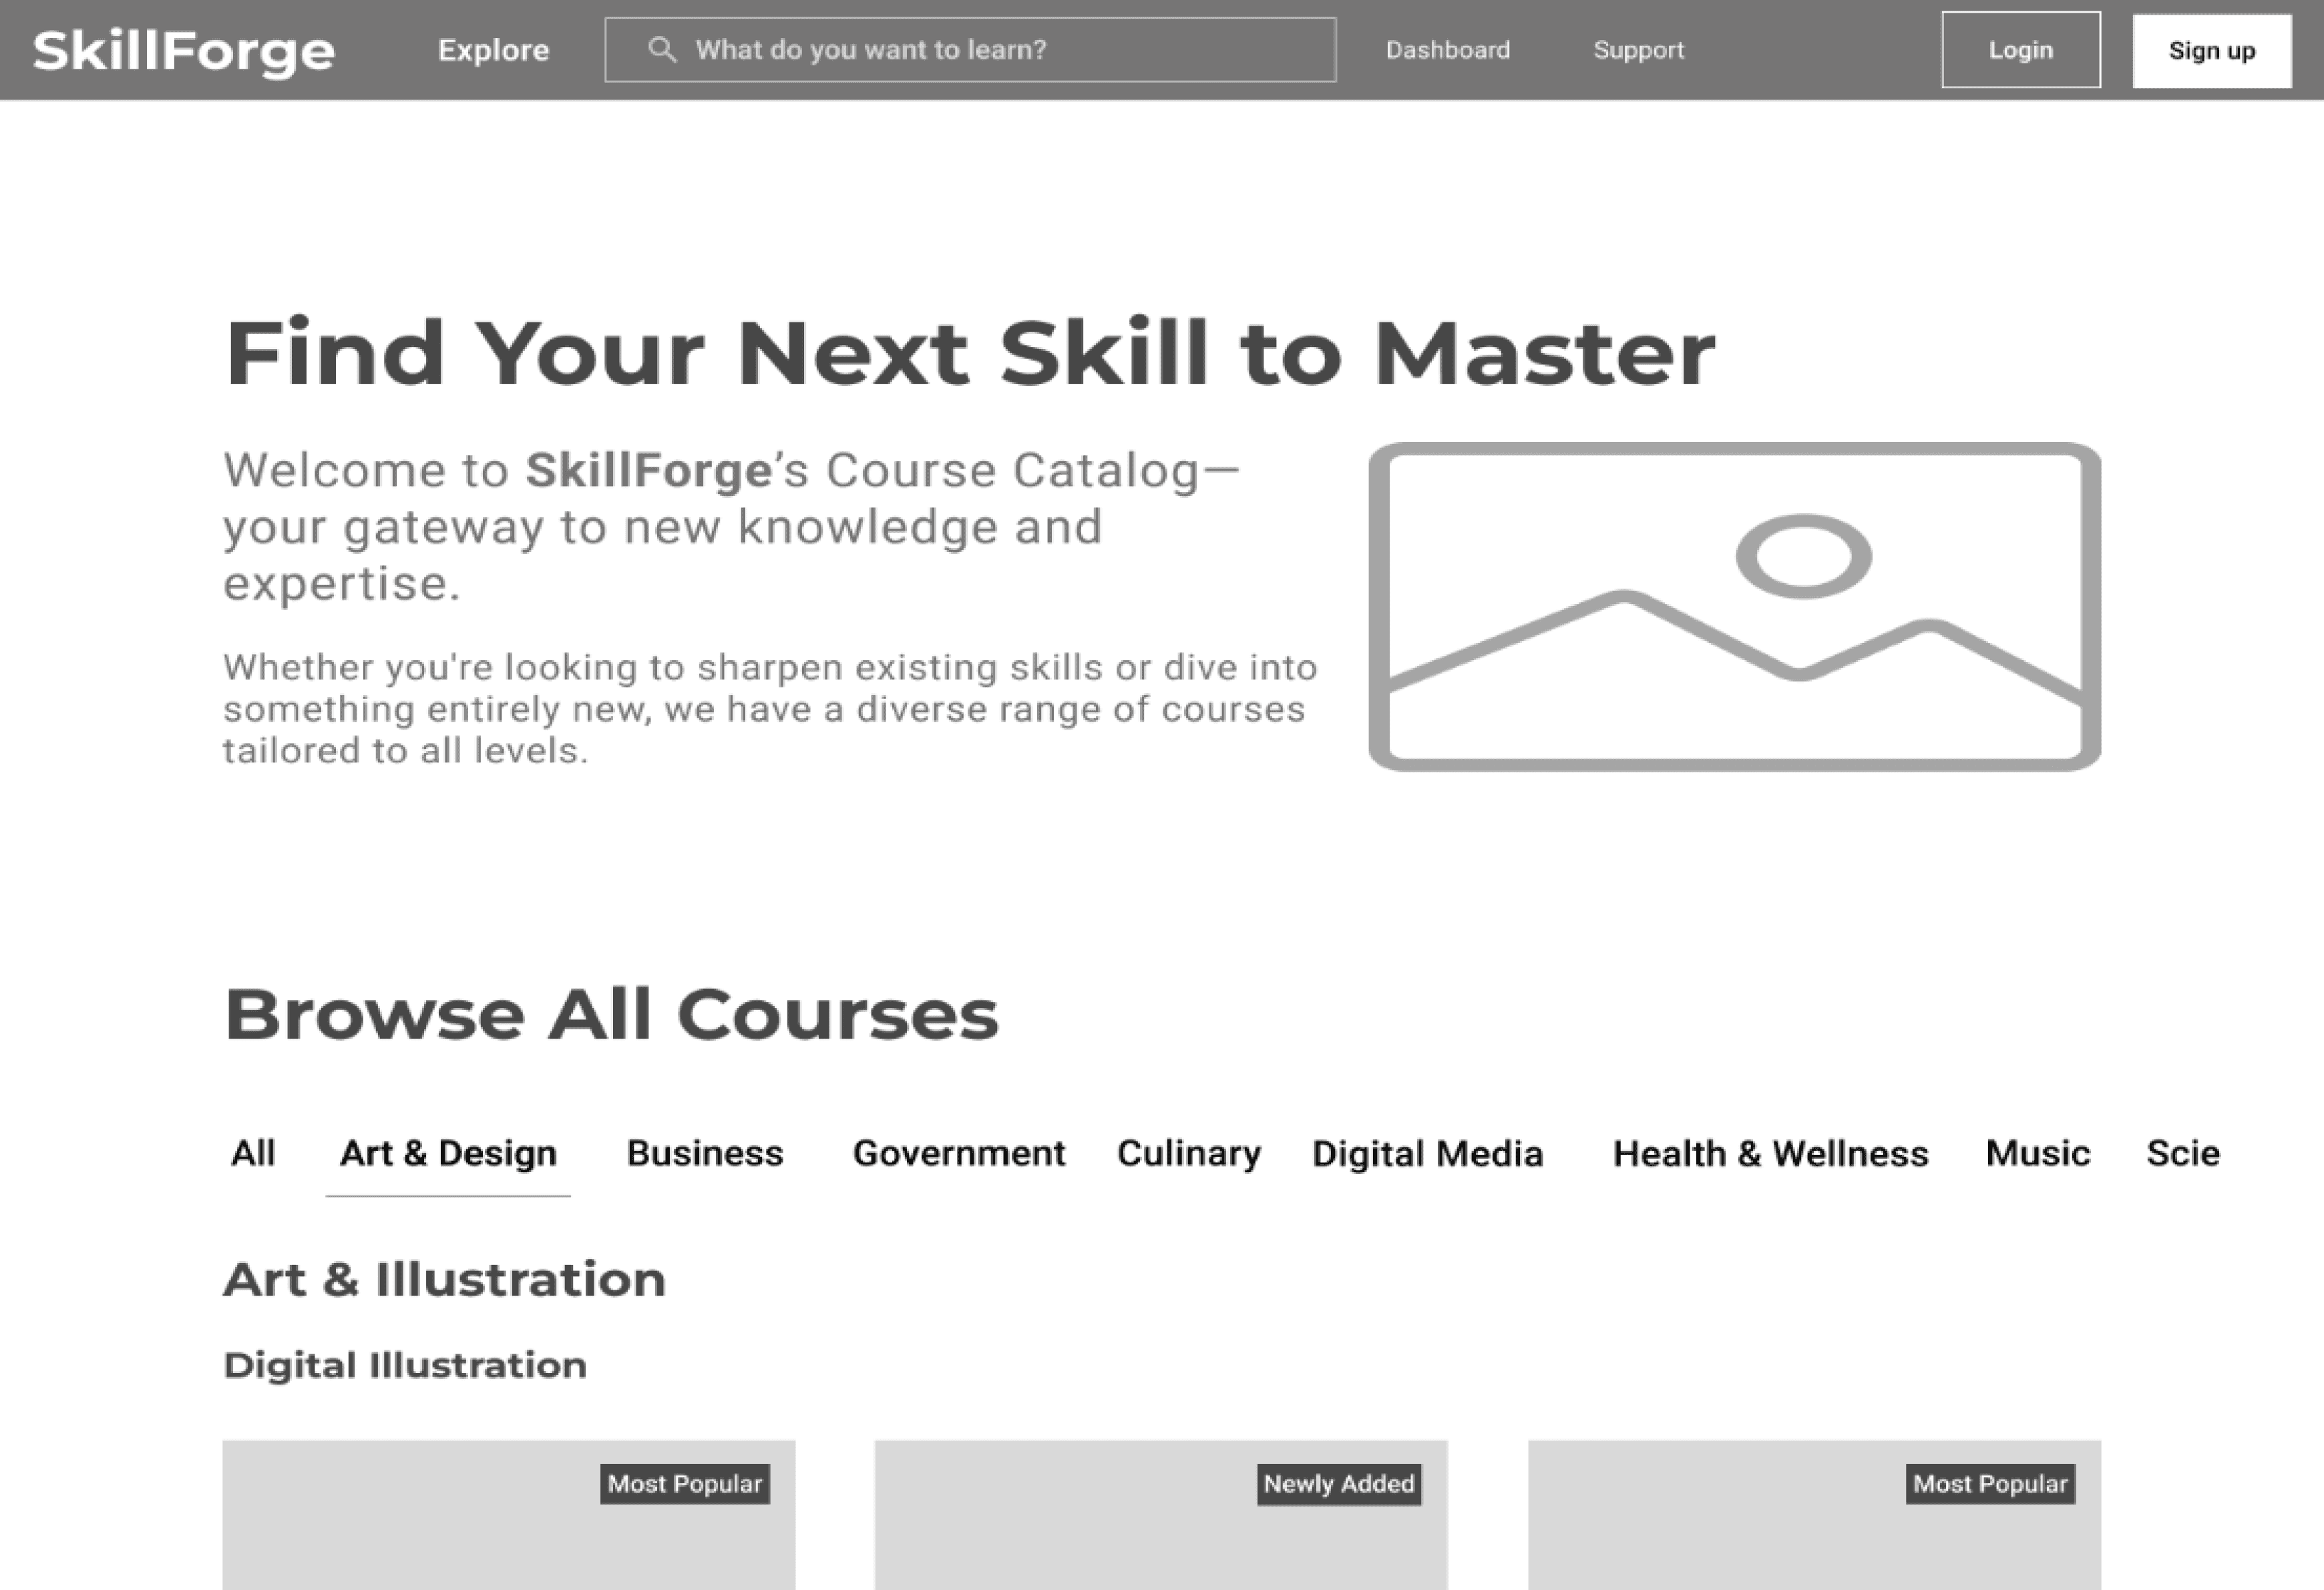Choose the Digital Media tab
Viewport: 2324px width, 1590px height.
[x=1427, y=1153]
